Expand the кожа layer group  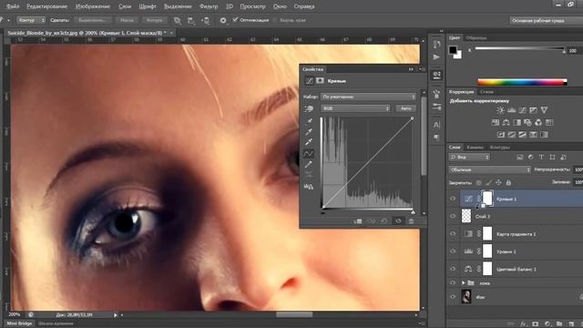click(464, 283)
